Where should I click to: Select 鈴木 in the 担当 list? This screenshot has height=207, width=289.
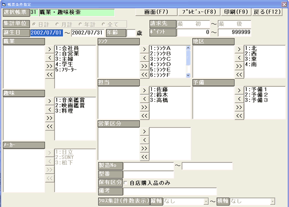click(160, 94)
